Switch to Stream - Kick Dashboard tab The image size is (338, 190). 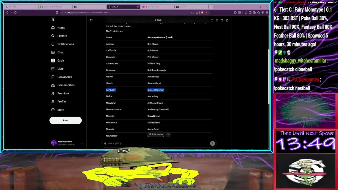click(x=55, y=7)
